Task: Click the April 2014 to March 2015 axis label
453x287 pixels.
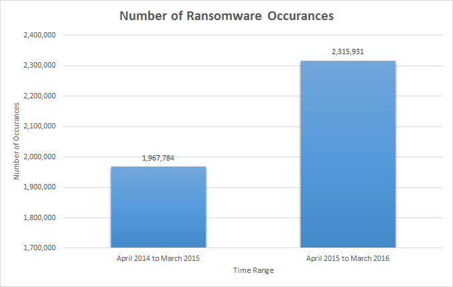Action: 158,258
